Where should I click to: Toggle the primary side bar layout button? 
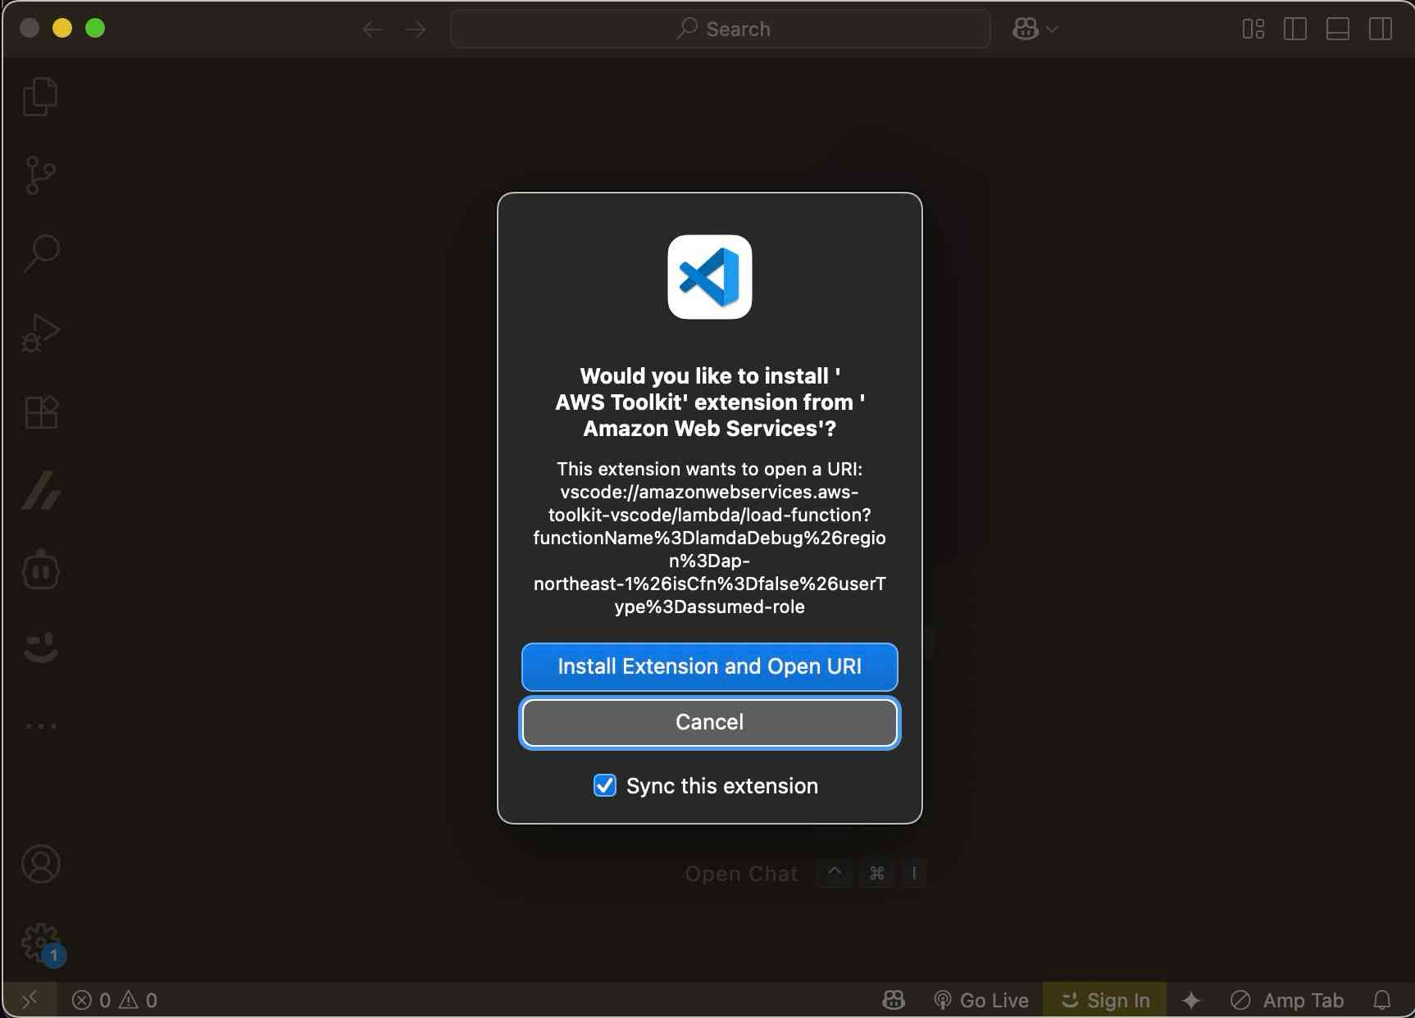point(1295,30)
